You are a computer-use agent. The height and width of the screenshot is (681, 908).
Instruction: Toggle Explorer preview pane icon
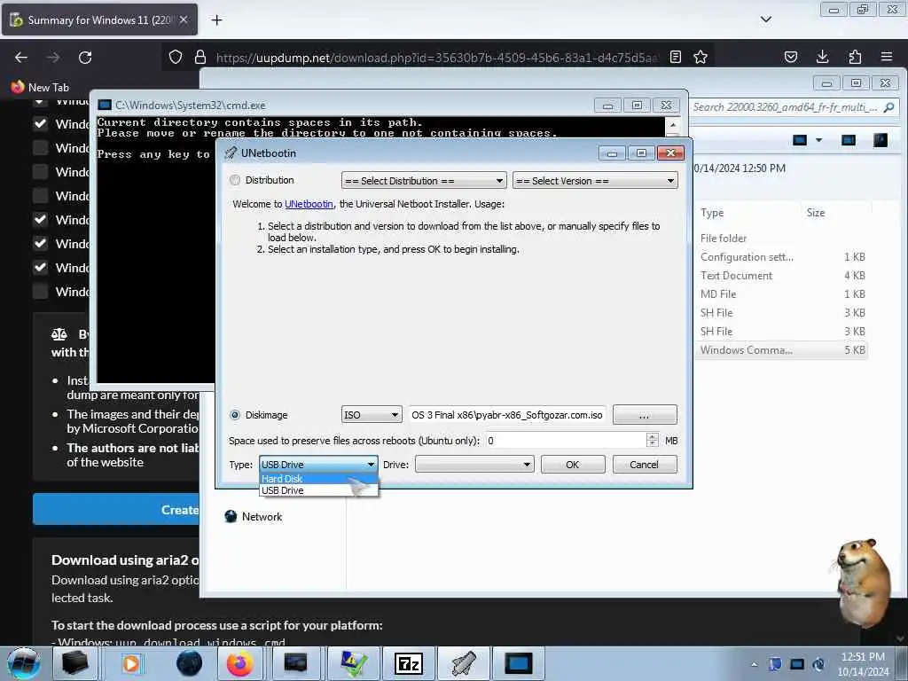849,140
